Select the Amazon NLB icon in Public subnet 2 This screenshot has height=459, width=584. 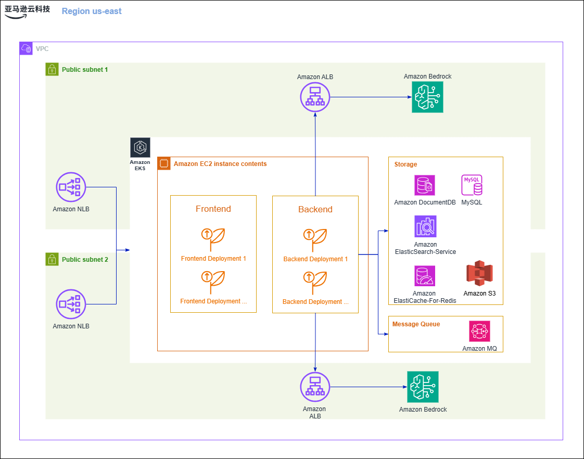click(71, 304)
